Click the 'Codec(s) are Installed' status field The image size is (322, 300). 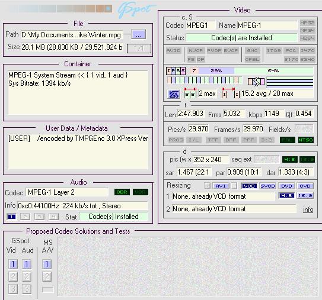(x=241, y=38)
